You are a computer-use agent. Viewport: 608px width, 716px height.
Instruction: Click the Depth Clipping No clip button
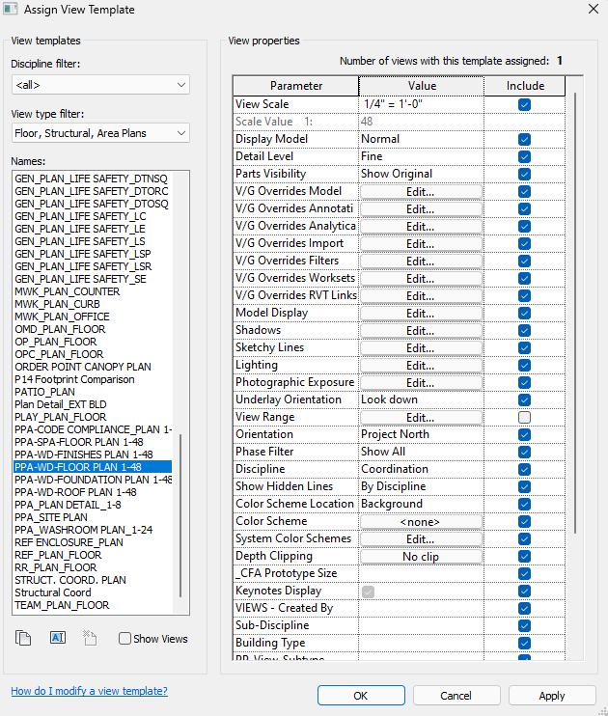coord(421,556)
